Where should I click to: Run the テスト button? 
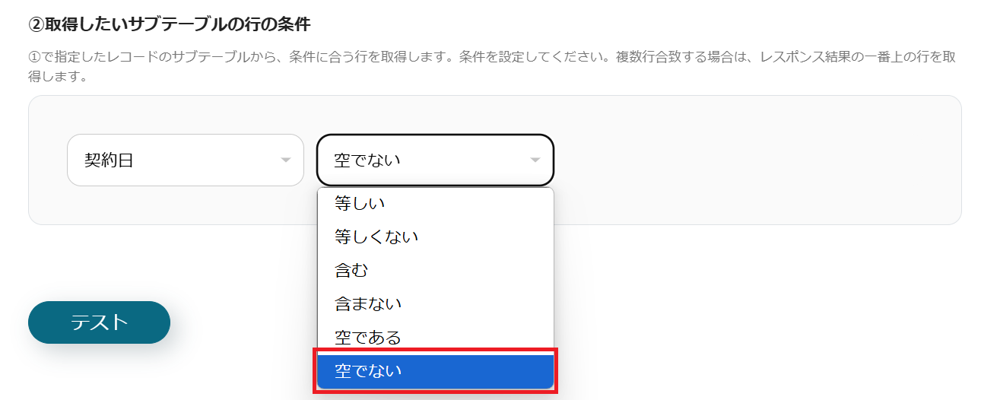pos(99,322)
